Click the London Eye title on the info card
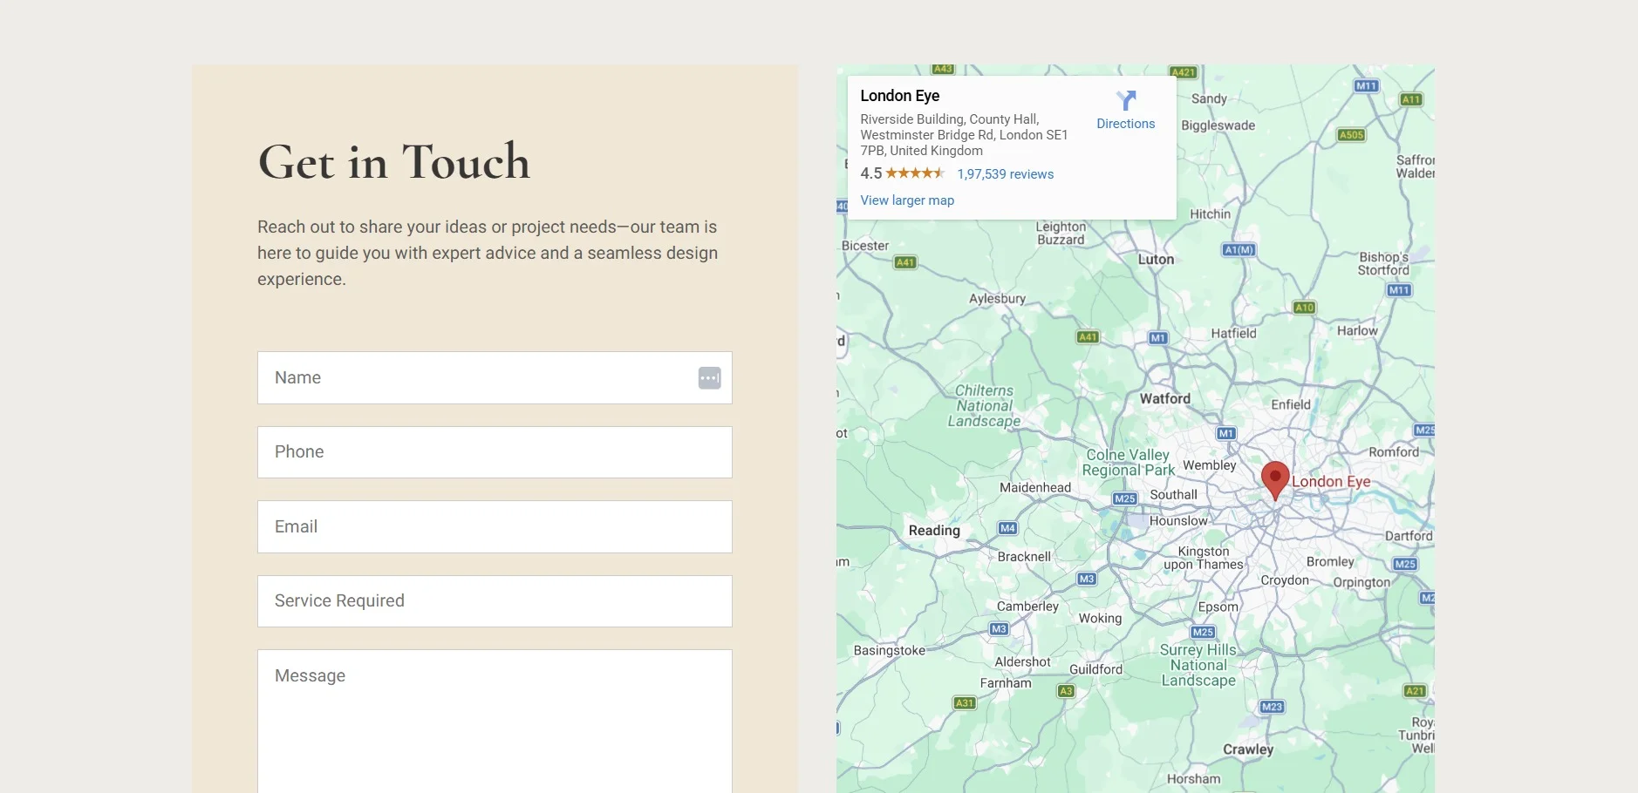This screenshot has width=1638, height=793. pyautogui.click(x=900, y=96)
